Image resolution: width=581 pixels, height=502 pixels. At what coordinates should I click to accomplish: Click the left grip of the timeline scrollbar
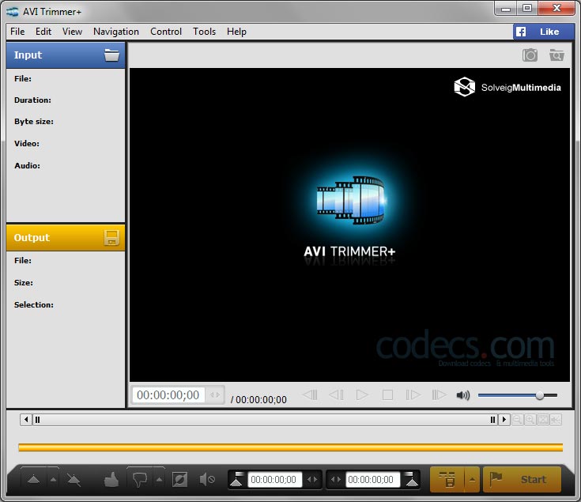coord(37,420)
